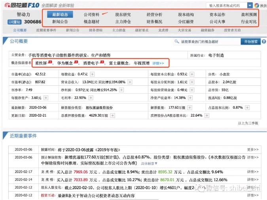Click the plus icon beside 每股收益
267x200 pixels.
[x=92, y=74]
